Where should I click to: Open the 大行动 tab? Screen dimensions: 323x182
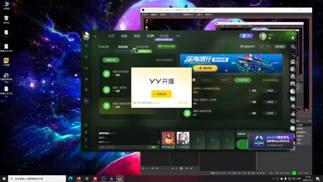[x=164, y=36]
